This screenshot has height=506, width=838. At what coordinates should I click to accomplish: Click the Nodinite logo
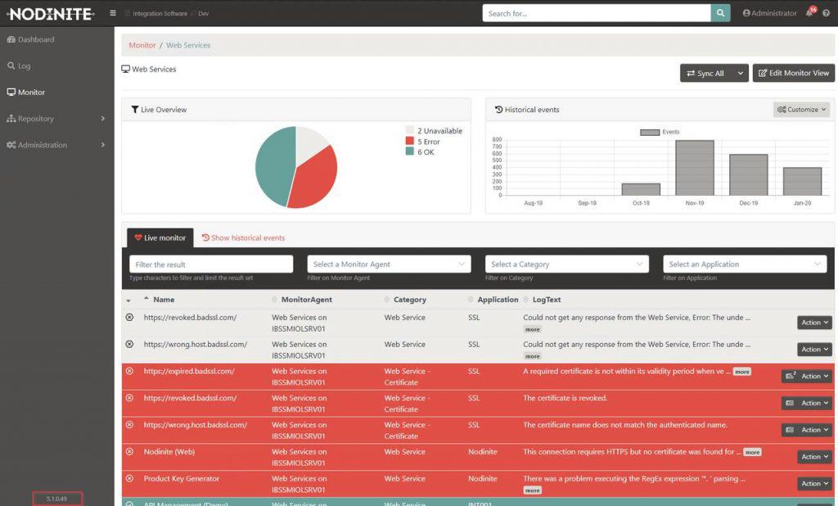coord(51,13)
